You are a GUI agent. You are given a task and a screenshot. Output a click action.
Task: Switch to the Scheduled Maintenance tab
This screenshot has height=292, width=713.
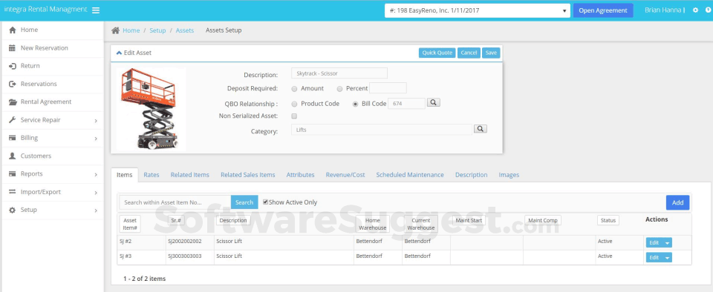point(410,175)
